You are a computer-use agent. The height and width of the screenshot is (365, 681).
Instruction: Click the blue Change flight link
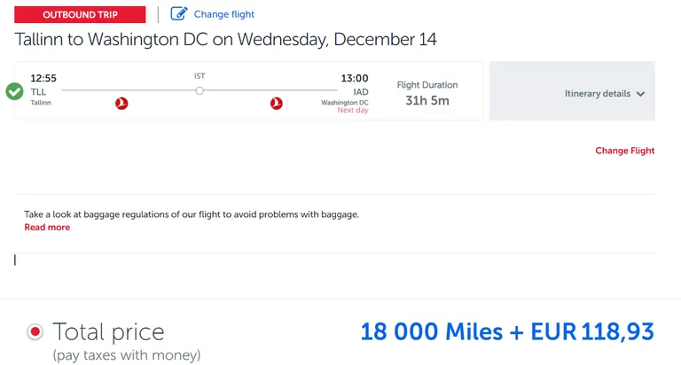pyautogui.click(x=224, y=14)
